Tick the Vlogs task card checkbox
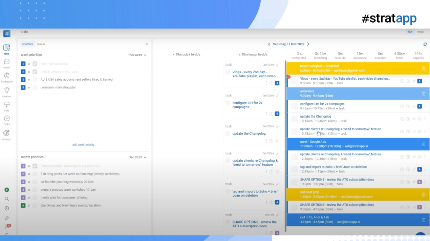Viewport: 430px width, 241px height. click(228, 72)
